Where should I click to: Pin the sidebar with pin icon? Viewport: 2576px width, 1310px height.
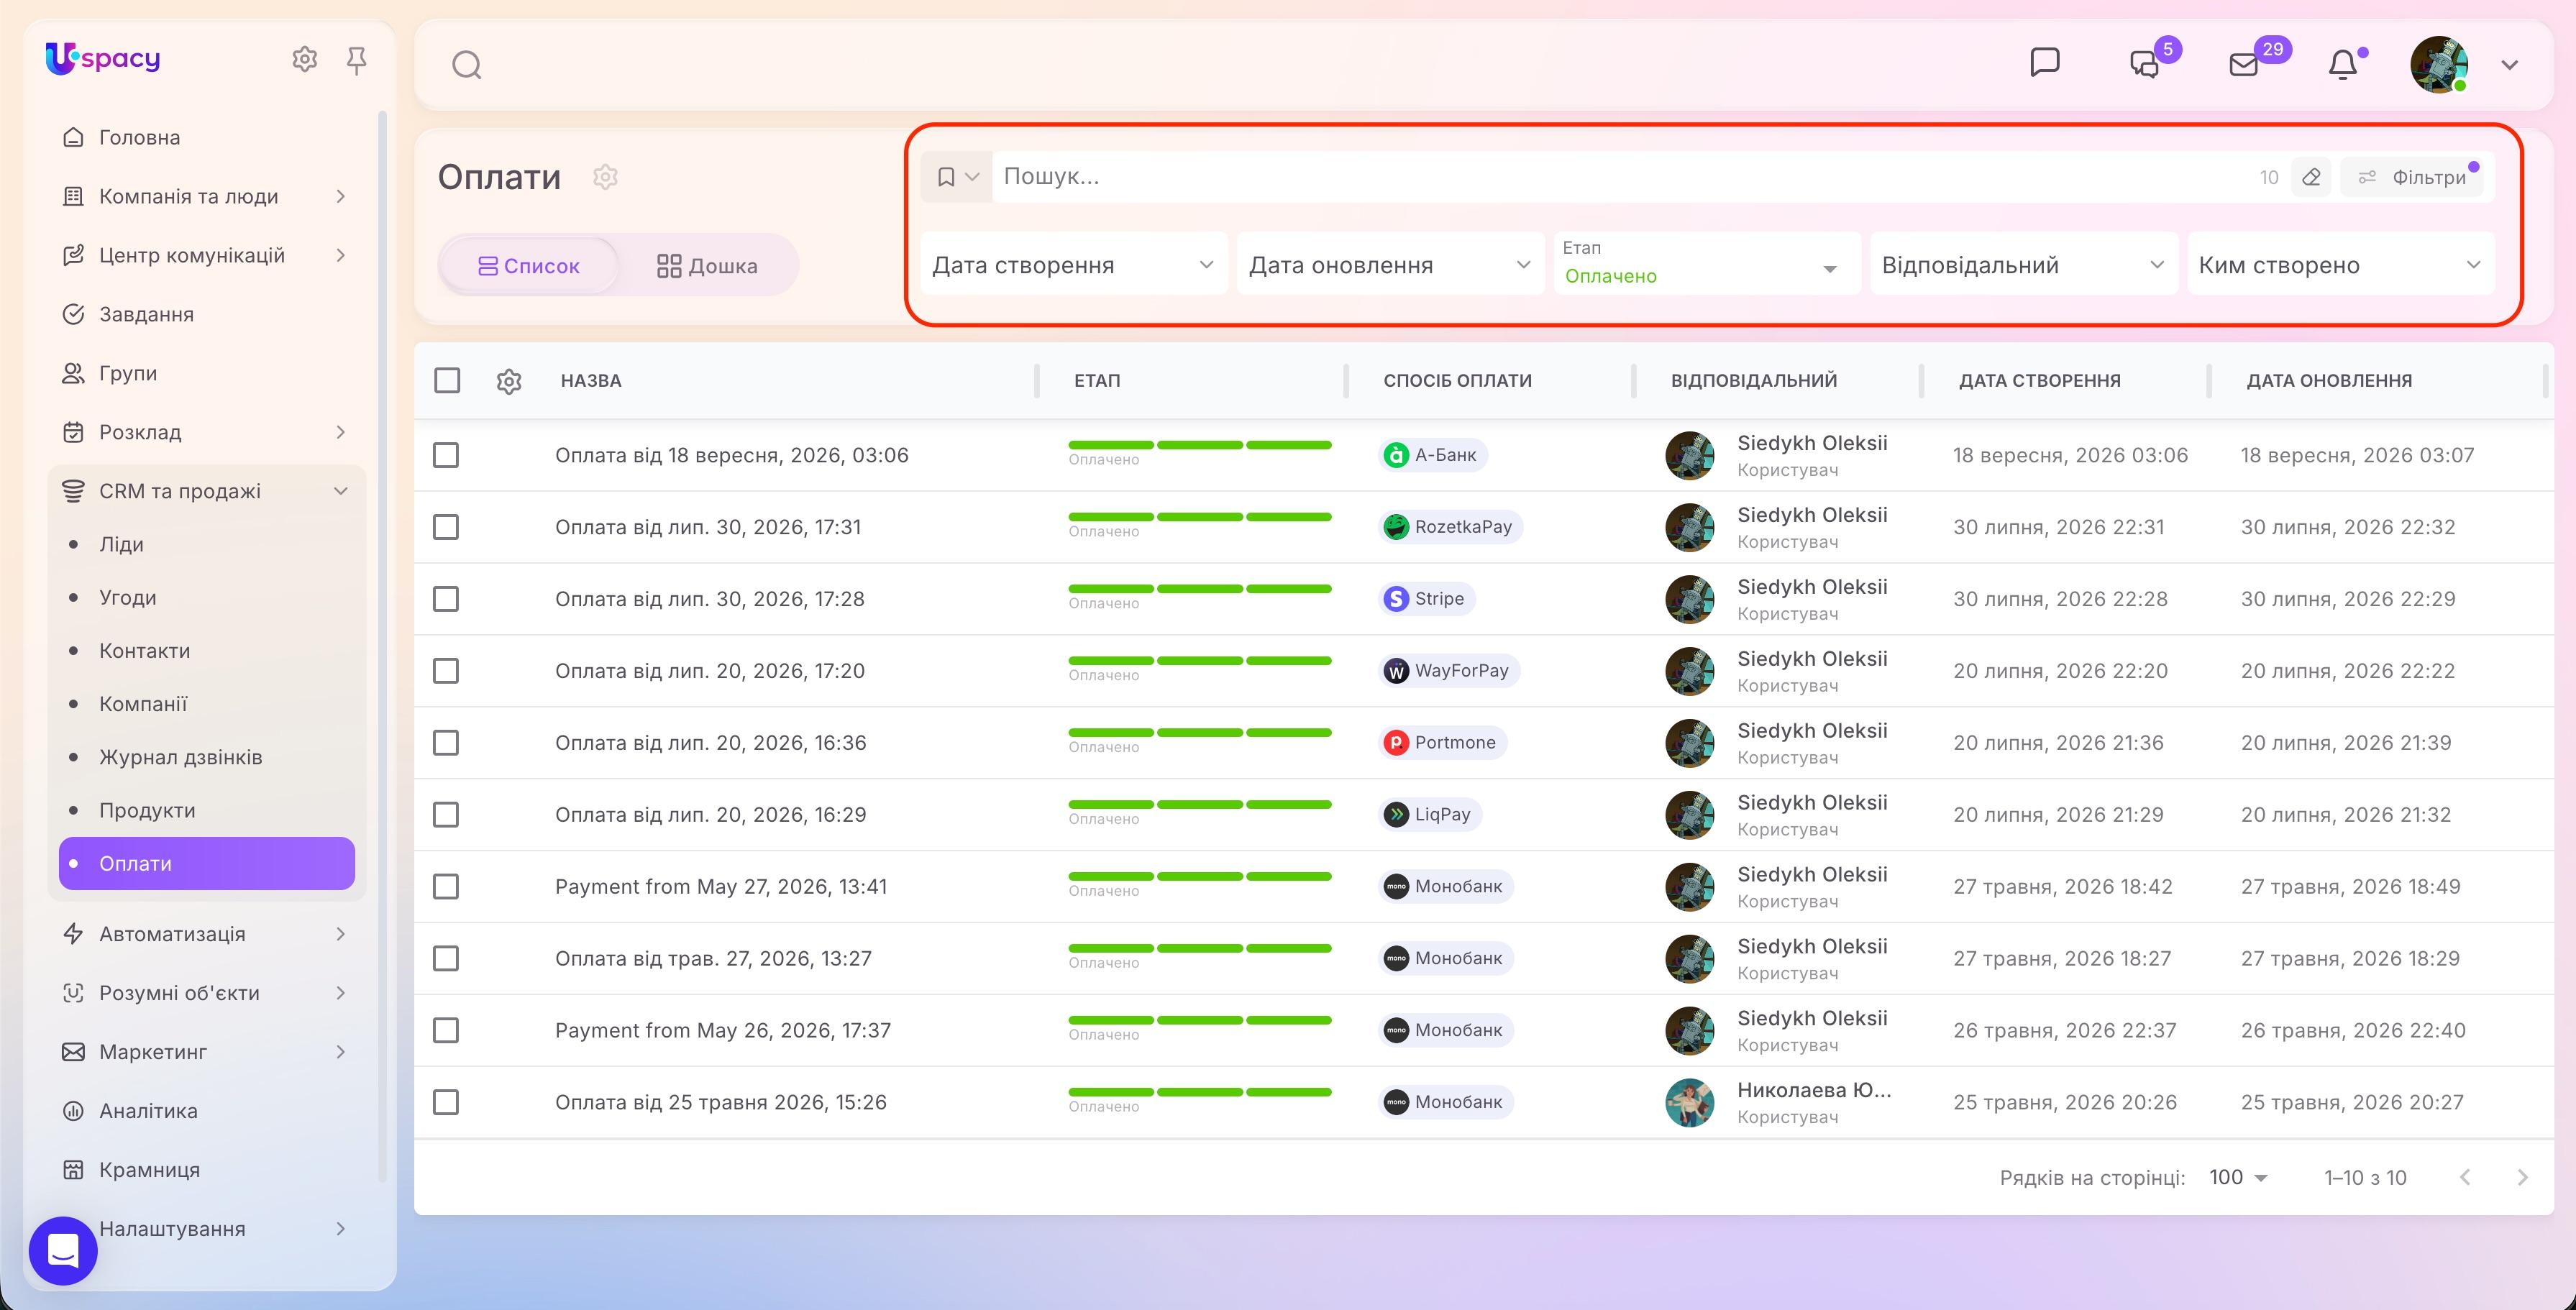356,61
